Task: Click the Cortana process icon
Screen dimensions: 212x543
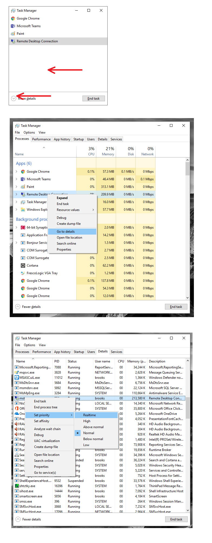Action: [x=23, y=266]
